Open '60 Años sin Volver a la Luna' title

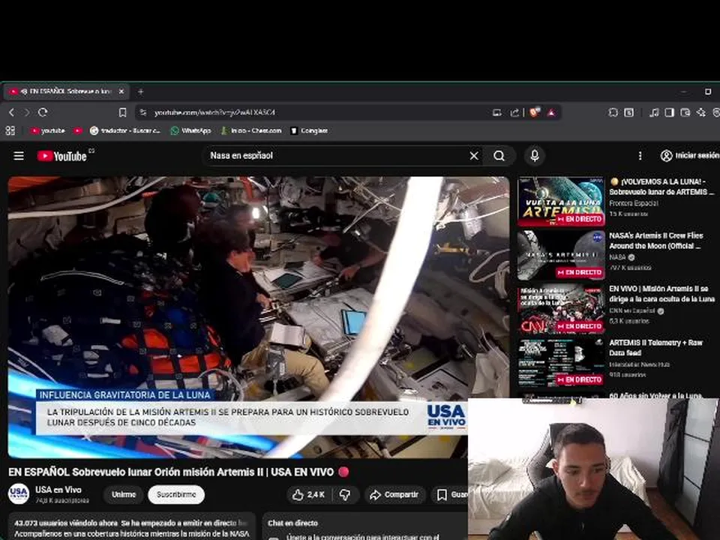(655, 395)
